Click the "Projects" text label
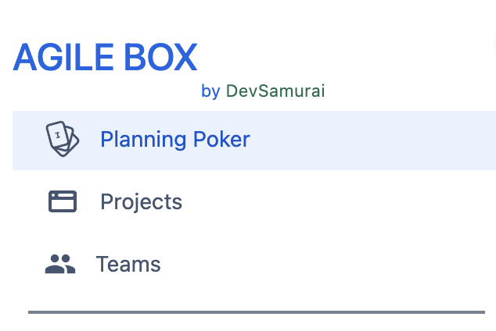Viewport: 496px width, 331px height. coord(141,202)
